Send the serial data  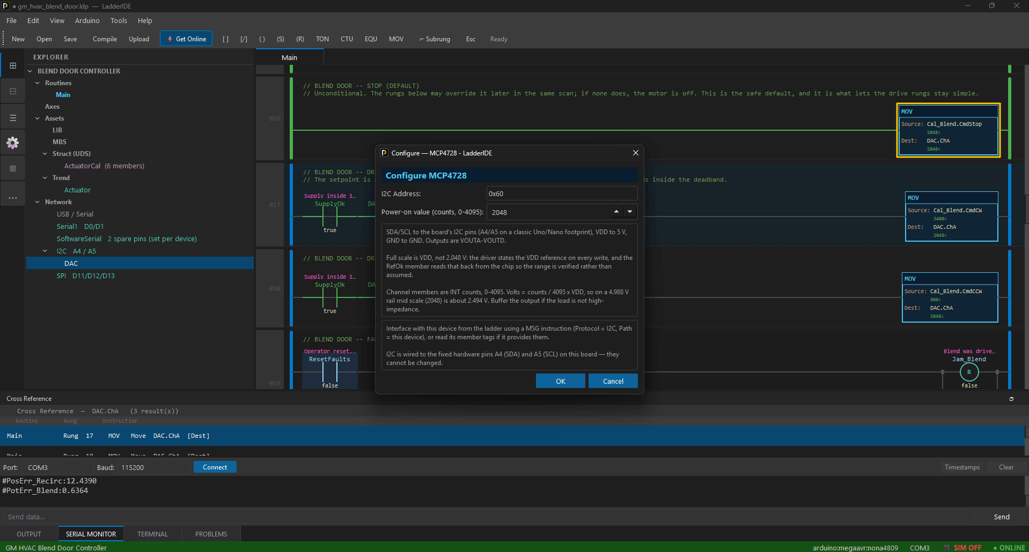(1001, 517)
